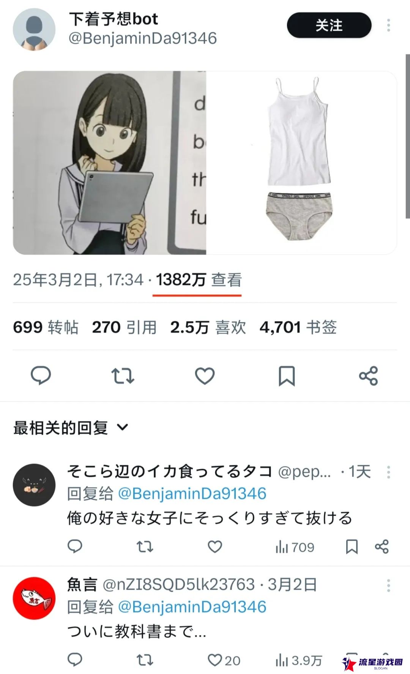
Task: View first reply analytics showing 709
Action: [295, 547]
